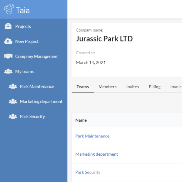Click the Jurassic Park LTD company name
This screenshot has height=182, width=182.
point(104,39)
